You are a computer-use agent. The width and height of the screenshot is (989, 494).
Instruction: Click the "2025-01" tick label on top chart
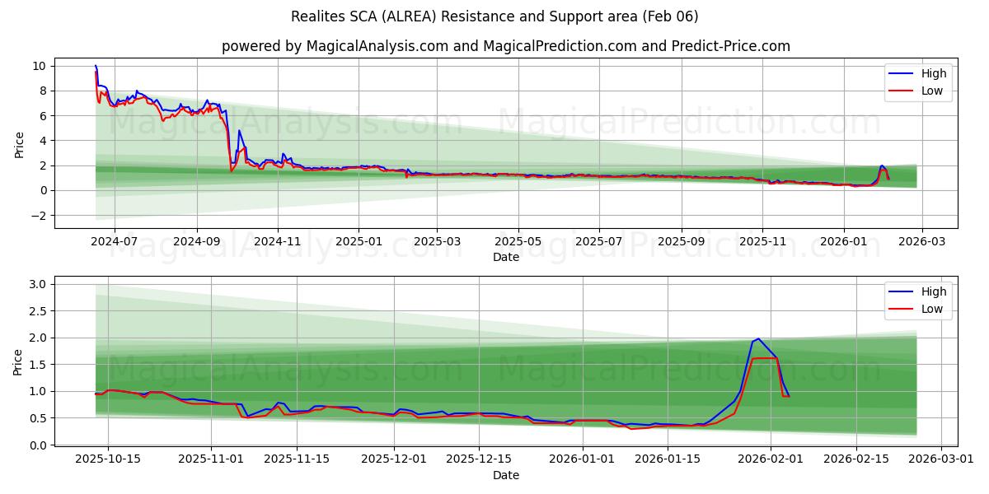359,241
